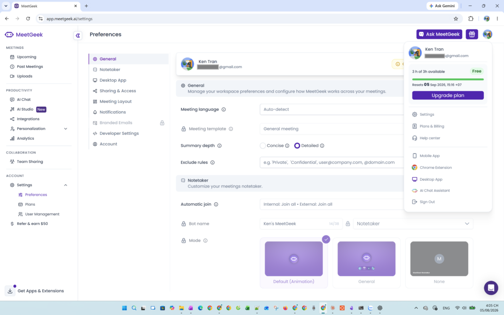Click the lock icon beside Meeting template

coord(184,129)
